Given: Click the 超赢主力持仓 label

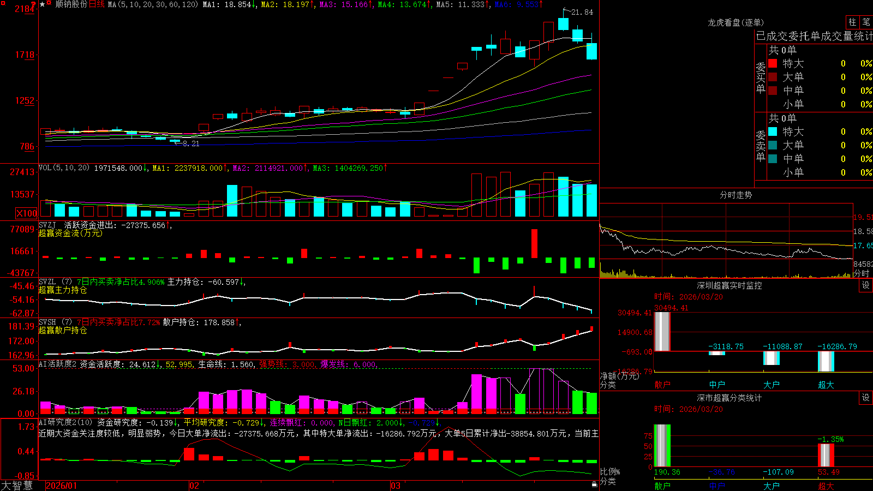Looking at the screenshot, I should [x=63, y=290].
